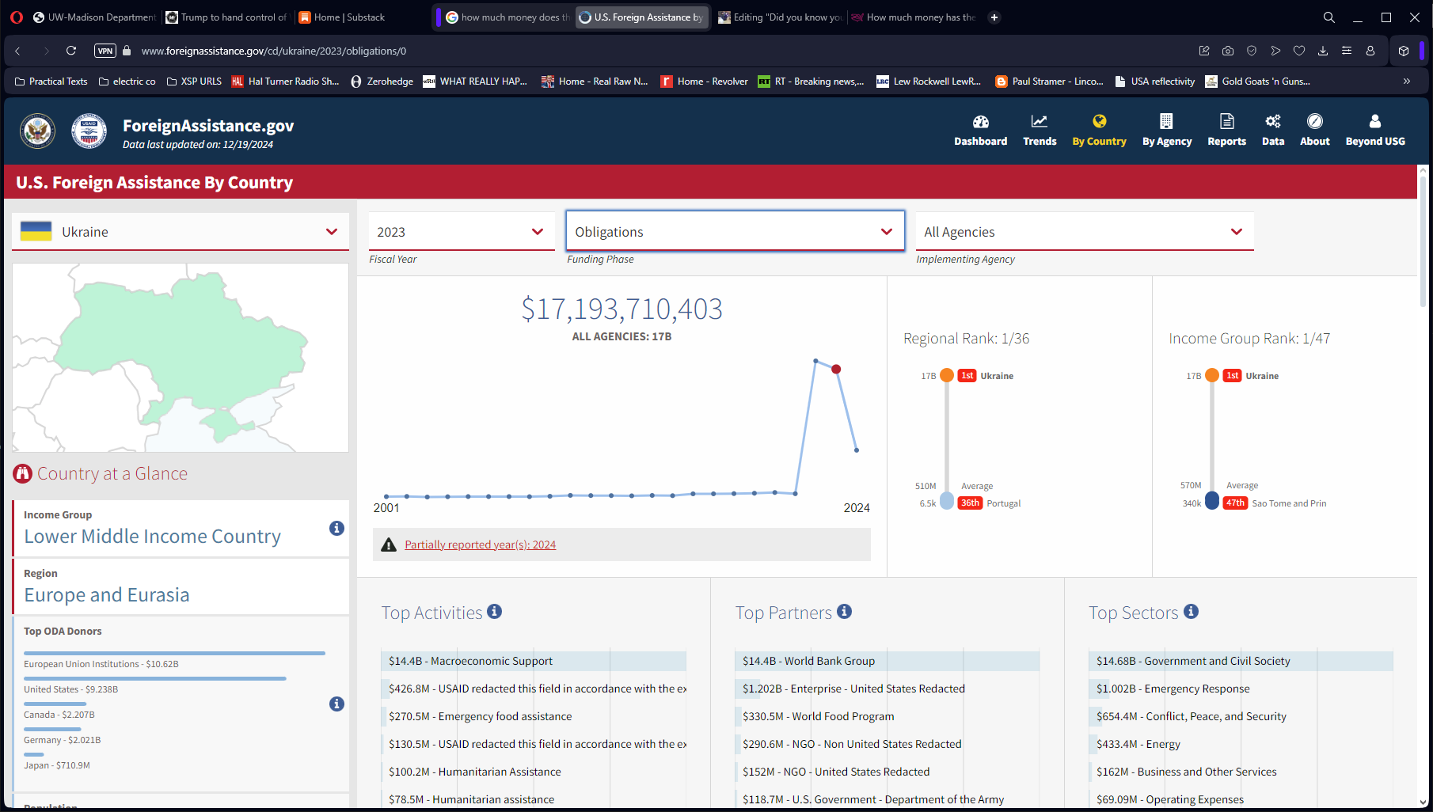Select '$654.4M - Conflict, Peace, and Security' row
The width and height of the screenshot is (1433, 812).
pyautogui.click(x=1241, y=716)
